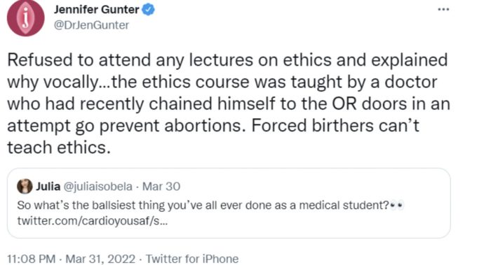Click the Mar 31, 2022 date
491x265 pixels.
[100, 259]
